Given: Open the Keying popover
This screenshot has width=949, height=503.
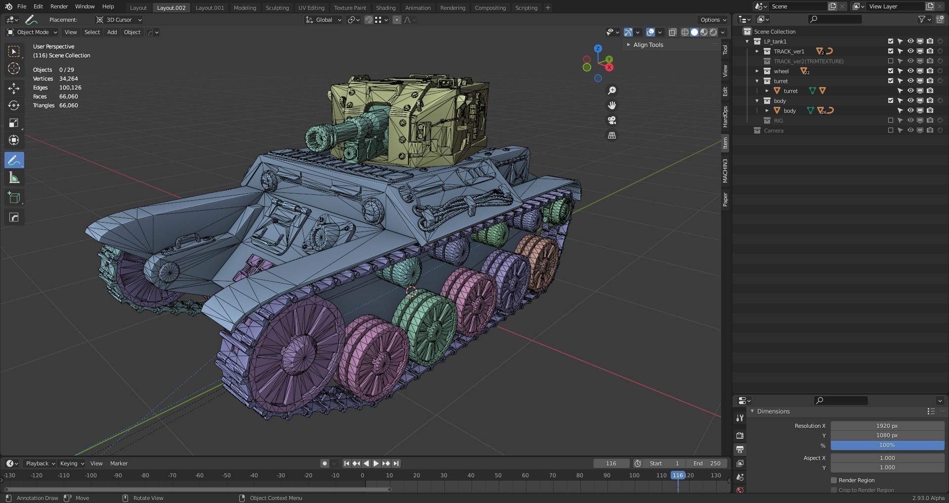Looking at the screenshot, I should [x=72, y=463].
